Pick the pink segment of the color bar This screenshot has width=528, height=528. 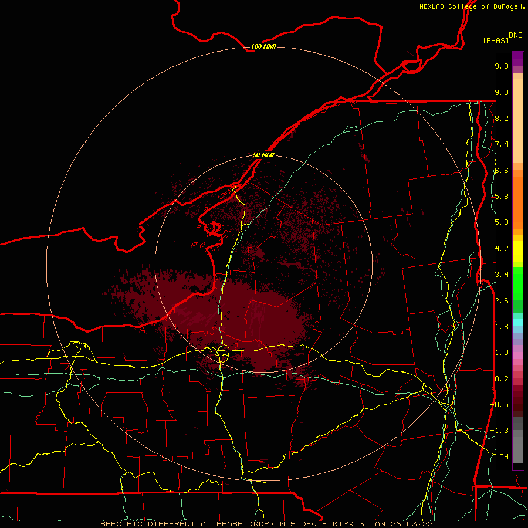pyautogui.click(x=518, y=356)
